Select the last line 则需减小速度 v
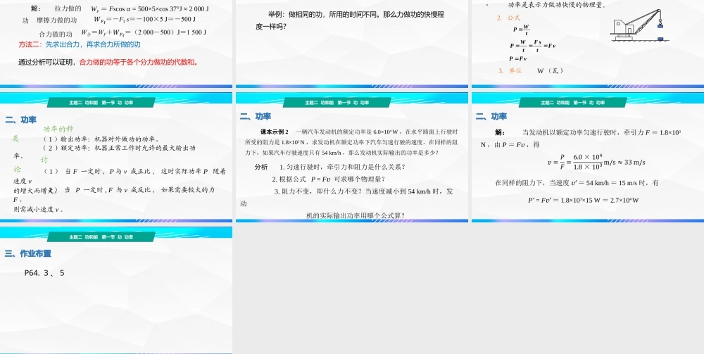The width and height of the screenshot is (704, 354). tap(39, 209)
